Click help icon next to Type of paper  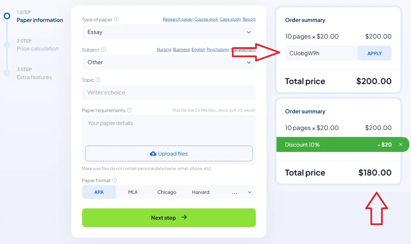pyautogui.click(x=116, y=19)
